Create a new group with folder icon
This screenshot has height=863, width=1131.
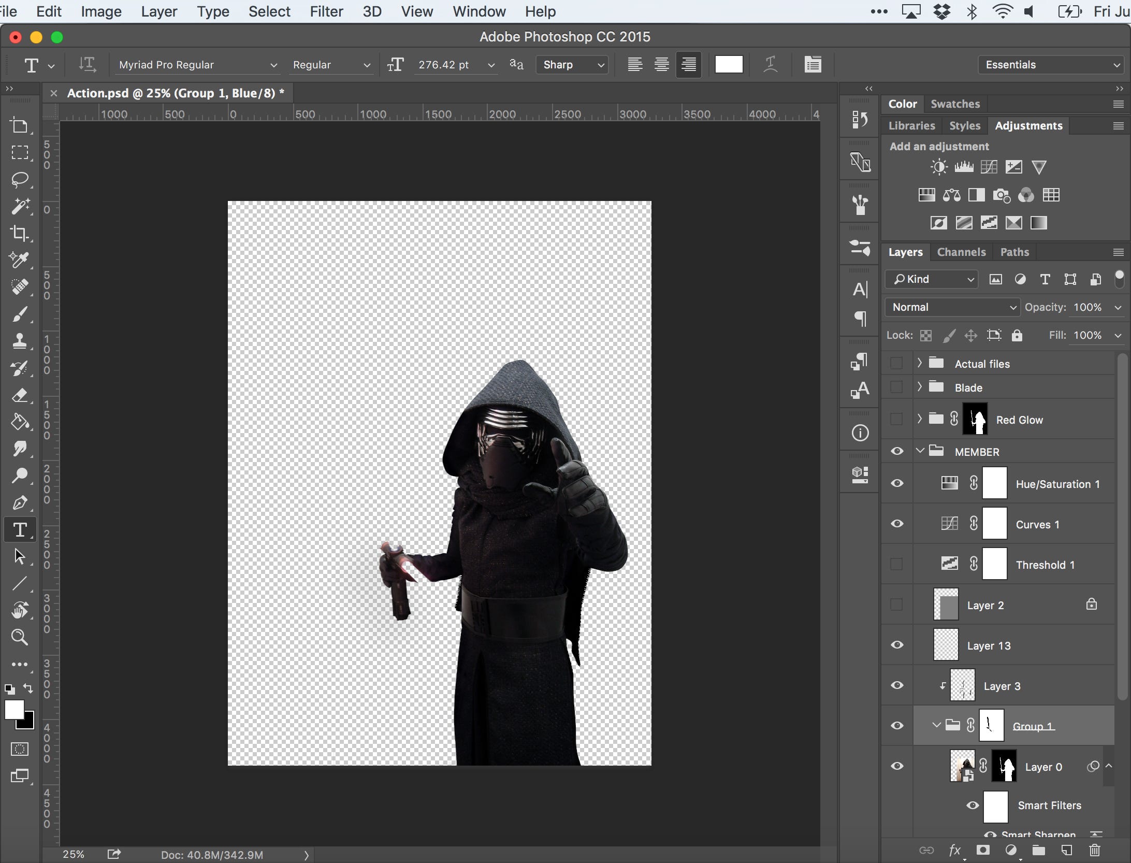(1038, 850)
